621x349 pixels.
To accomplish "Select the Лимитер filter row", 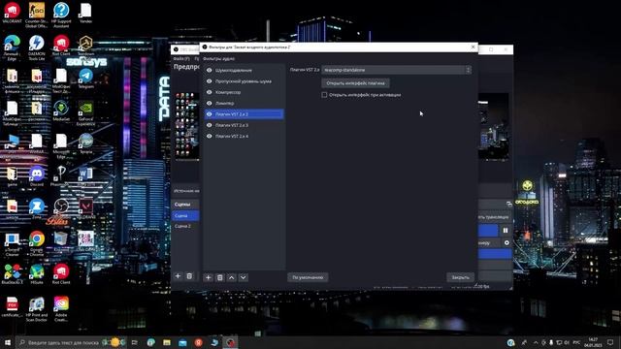I will [x=244, y=103].
